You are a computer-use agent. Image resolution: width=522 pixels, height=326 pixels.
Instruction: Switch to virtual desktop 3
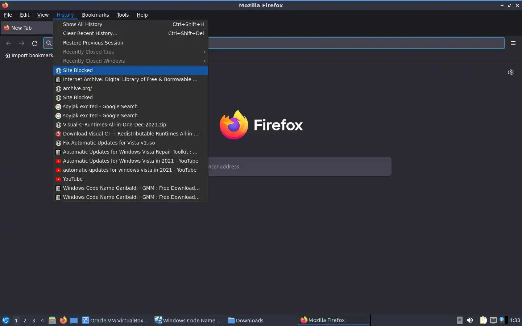(33, 320)
